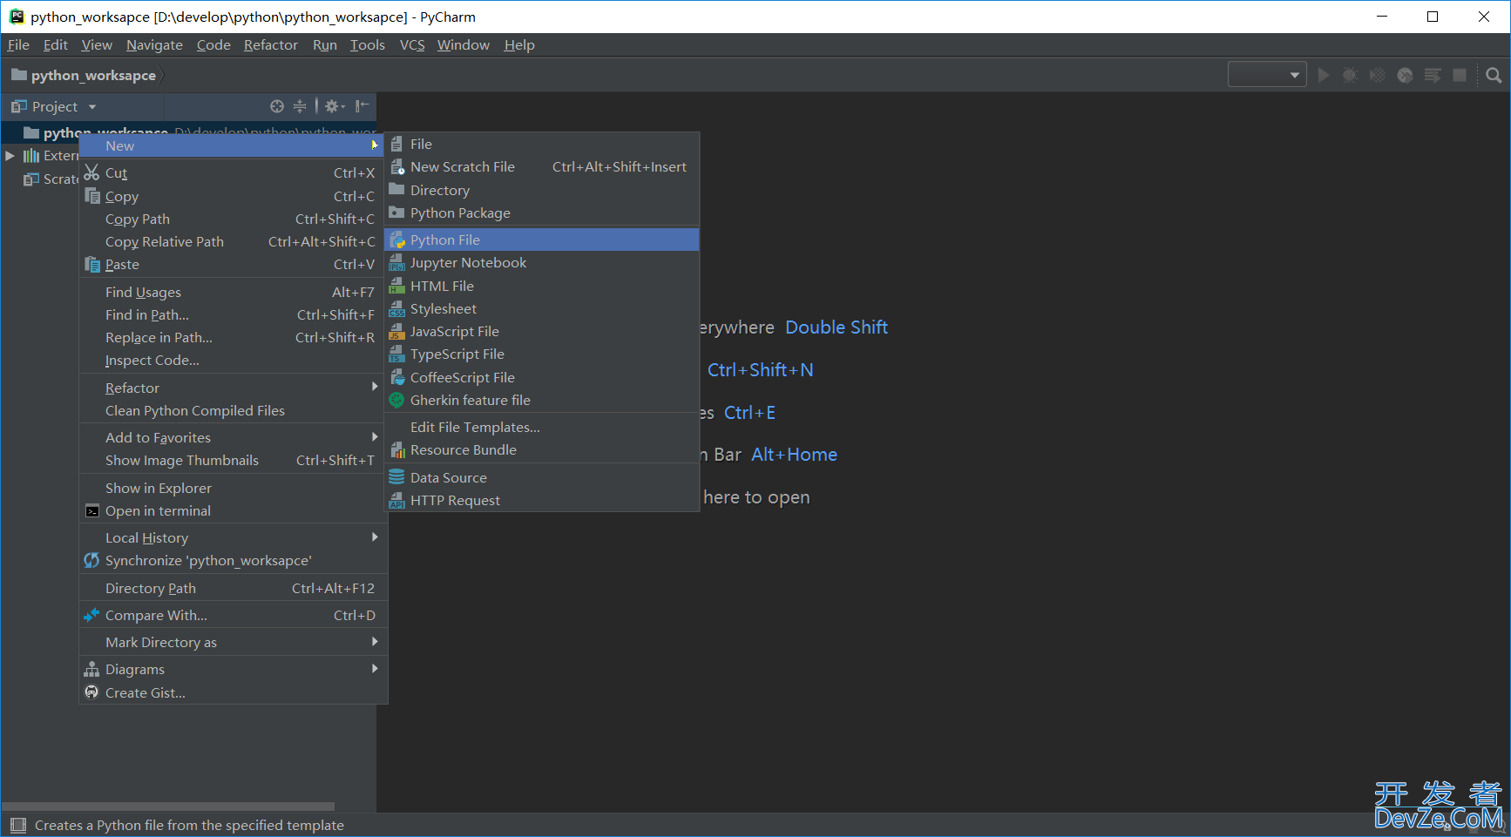Select Directory Path entry
This screenshot has width=1511, height=837.
tap(233, 588)
